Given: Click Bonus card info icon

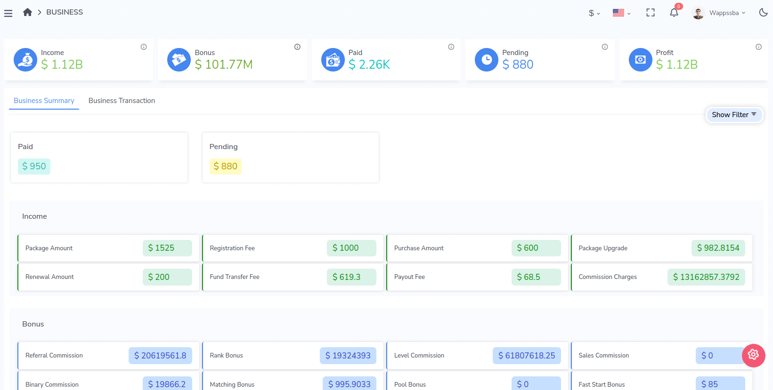Looking at the screenshot, I should pyautogui.click(x=297, y=47).
